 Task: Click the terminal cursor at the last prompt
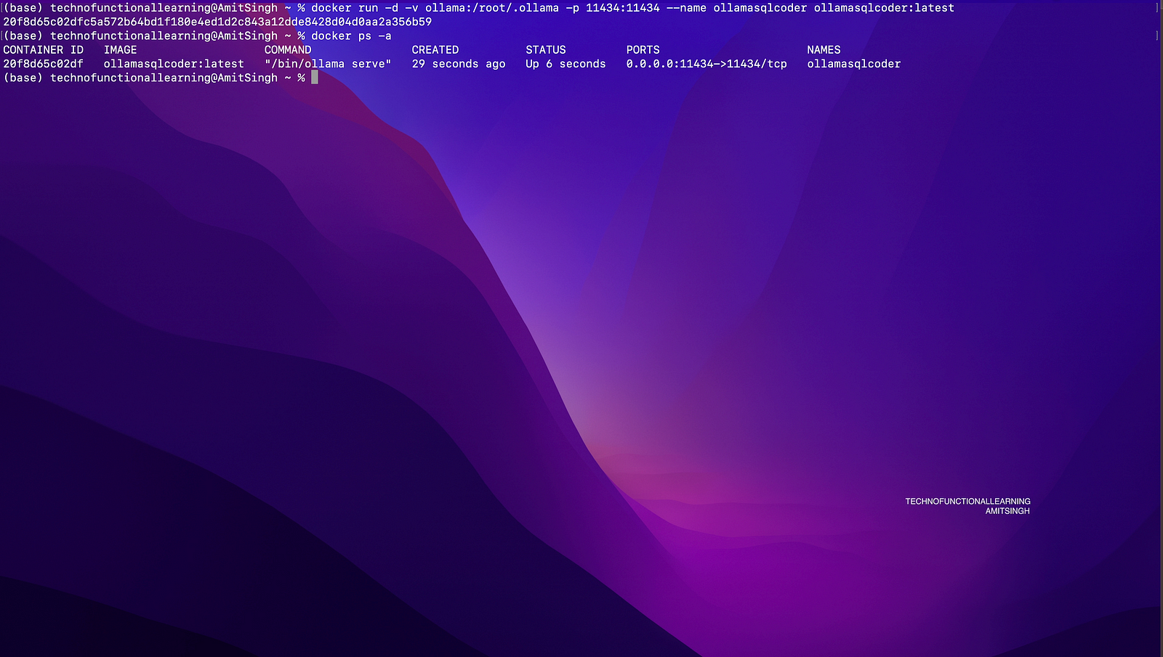point(315,78)
